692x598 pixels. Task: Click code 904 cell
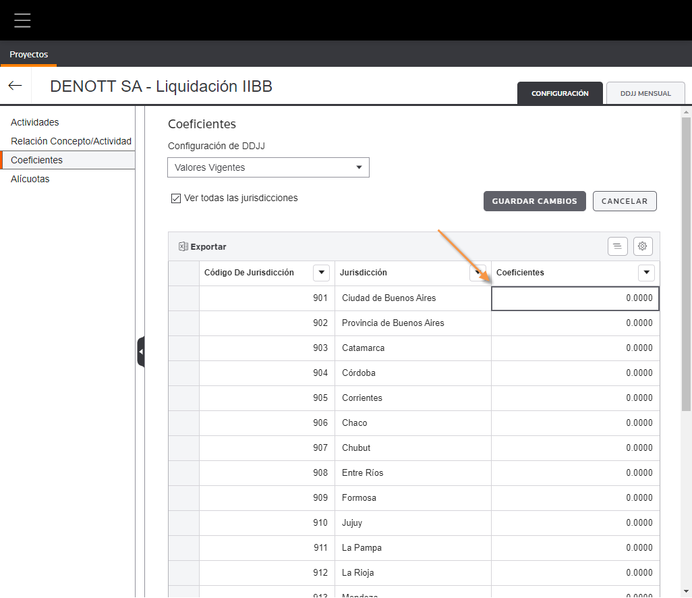(x=267, y=373)
